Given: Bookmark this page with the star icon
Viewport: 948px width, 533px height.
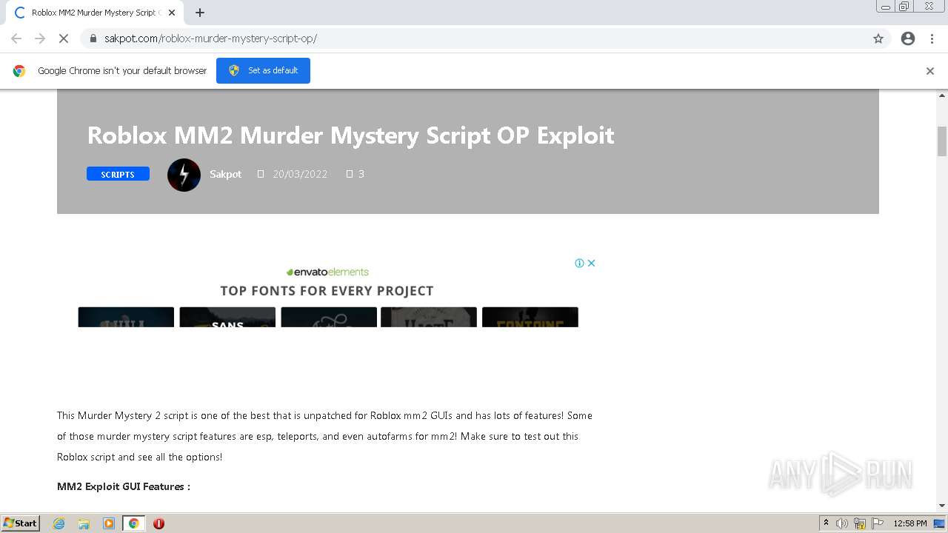Looking at the screenshot, I should (x=878, y=38).
